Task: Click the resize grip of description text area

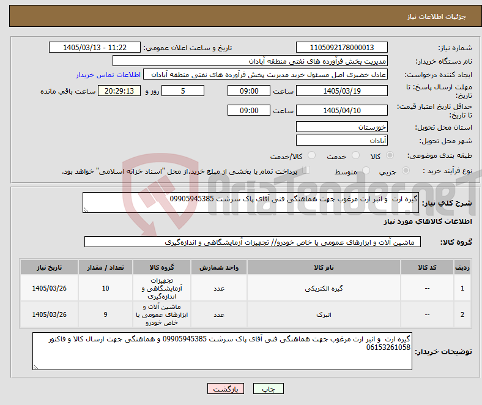Action: (86, 210)
